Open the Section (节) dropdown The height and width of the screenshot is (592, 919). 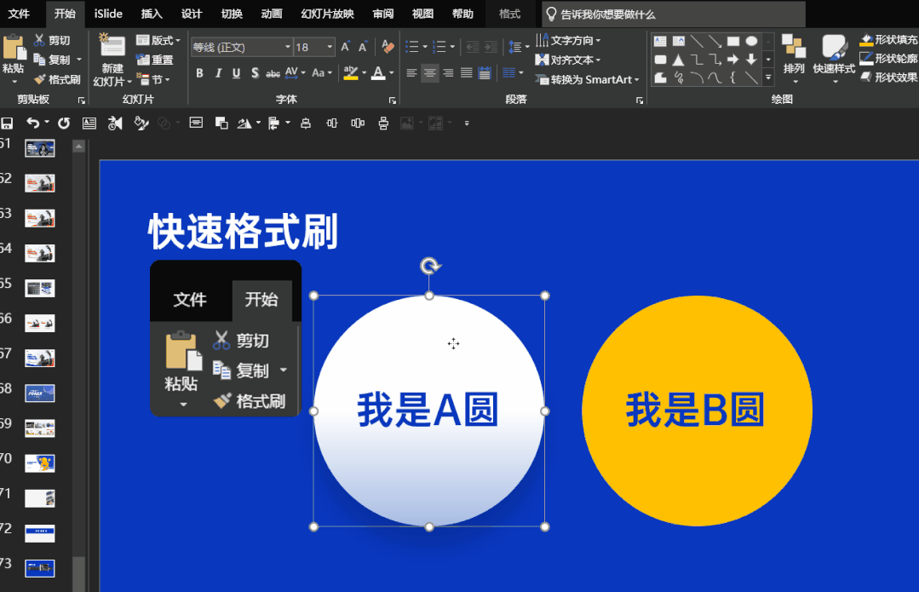click(153, 78)
